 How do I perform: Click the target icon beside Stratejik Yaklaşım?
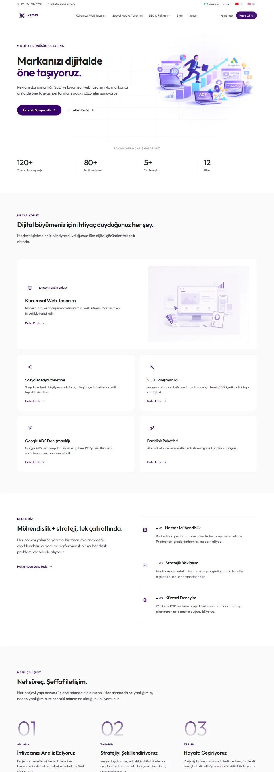coord(145,565)
